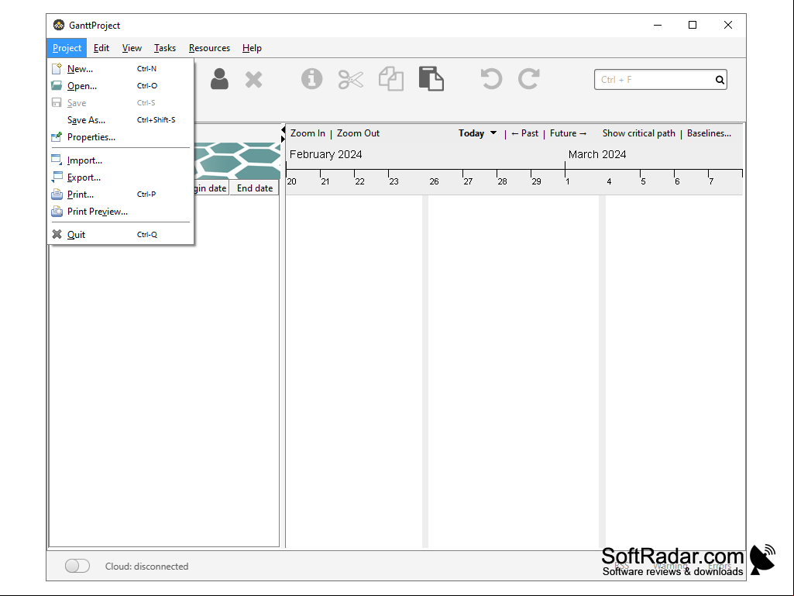Image resolution: width=794 pixels, height=596 pixels.
Task: Choose New... from the Project menu
Action: [x=121, y=68]
